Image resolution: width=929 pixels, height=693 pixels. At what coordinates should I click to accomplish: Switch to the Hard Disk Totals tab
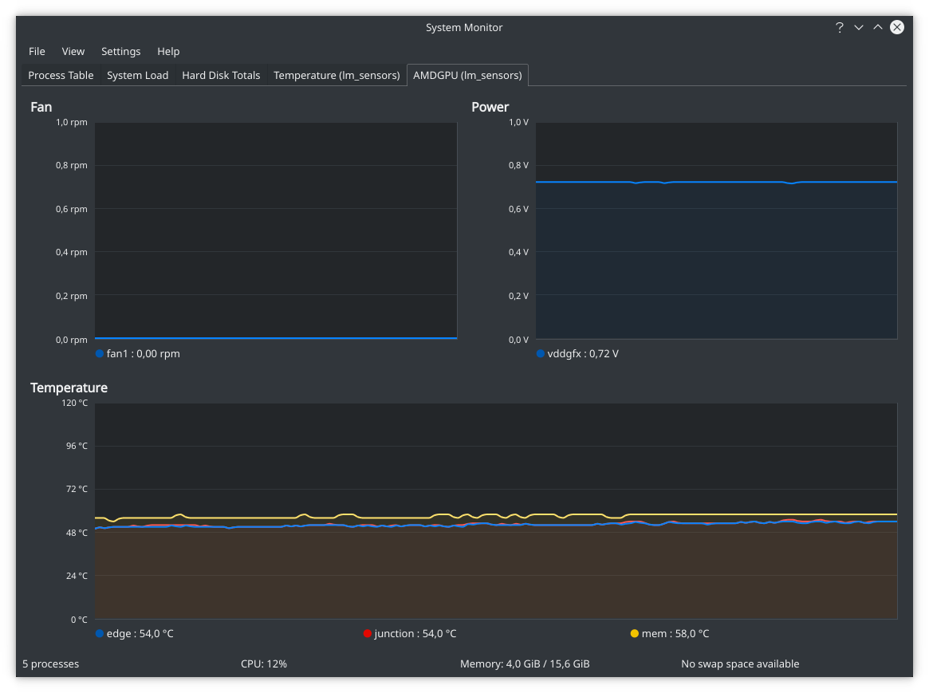pos(221,75)
